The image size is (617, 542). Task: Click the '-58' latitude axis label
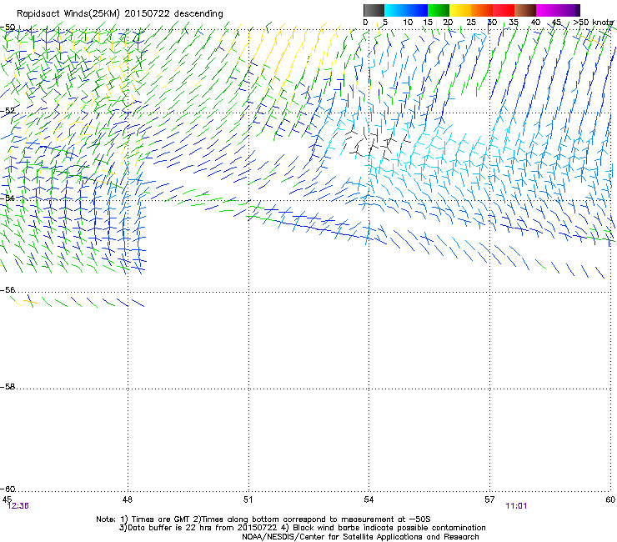[x=8, y=387]
